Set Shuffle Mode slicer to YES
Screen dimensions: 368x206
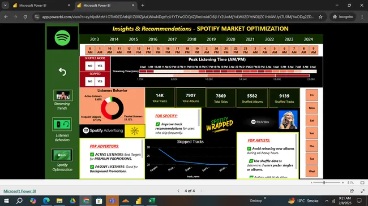[100, 66]
